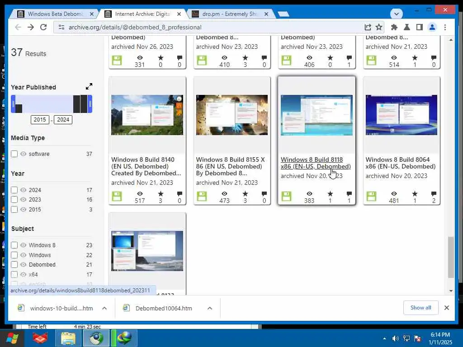
Task: Toggle the browser side panel icon
Action: (x=419, y=27)
